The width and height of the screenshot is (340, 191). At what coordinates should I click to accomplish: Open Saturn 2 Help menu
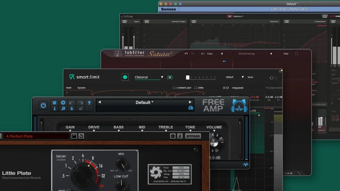tap(286, 54)
